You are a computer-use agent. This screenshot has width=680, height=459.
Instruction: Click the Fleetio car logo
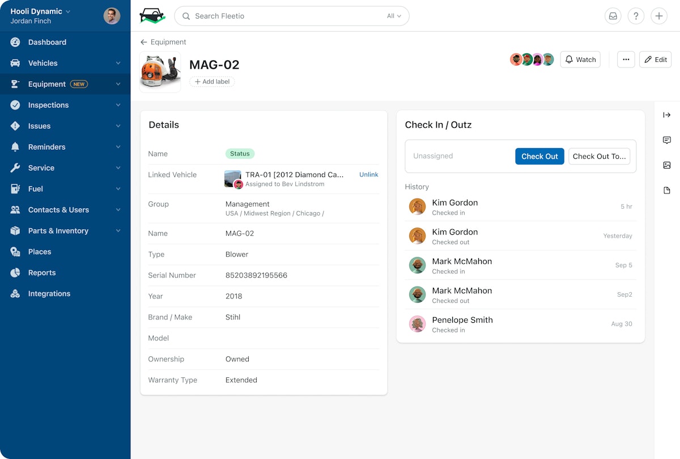pyautogui.click(x=152, y=16)
